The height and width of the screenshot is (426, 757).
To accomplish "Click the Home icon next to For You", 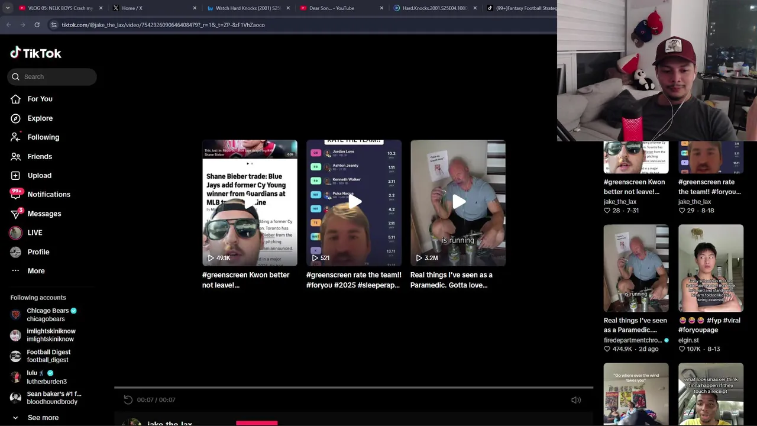I will tap(16, 99).
